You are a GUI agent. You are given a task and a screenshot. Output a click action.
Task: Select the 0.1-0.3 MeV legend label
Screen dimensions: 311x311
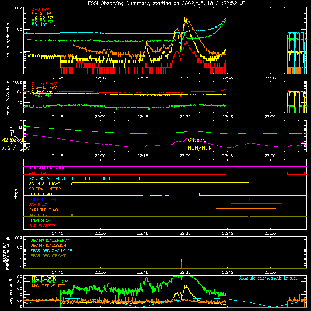pyautogui.click(x=44, y=84)
